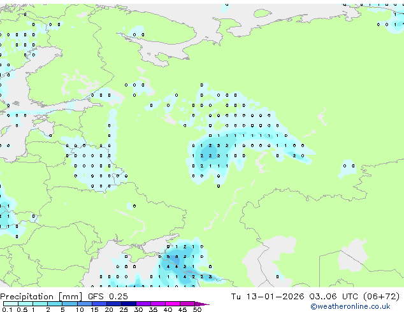
Task: Click the purple arrow end of the legend
Action: [202, 304]
